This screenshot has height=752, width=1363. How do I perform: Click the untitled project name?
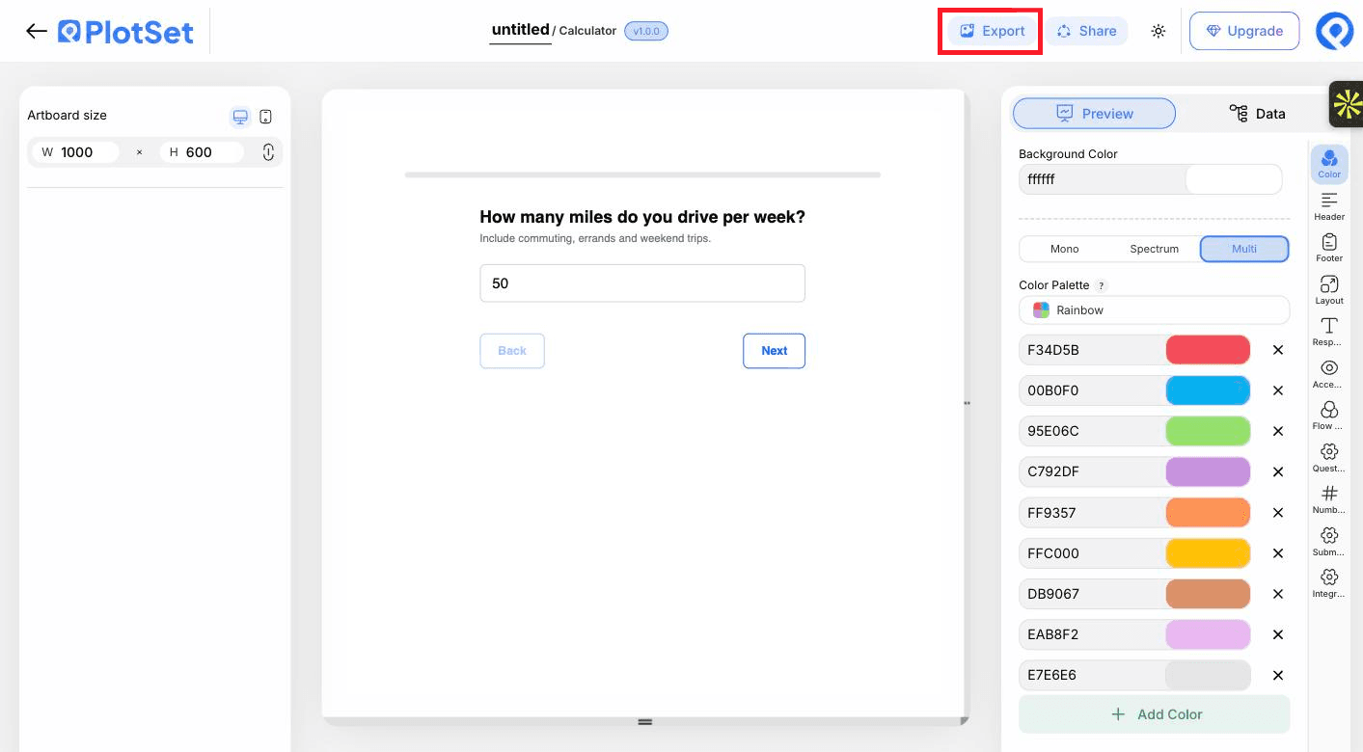[520, 30]
